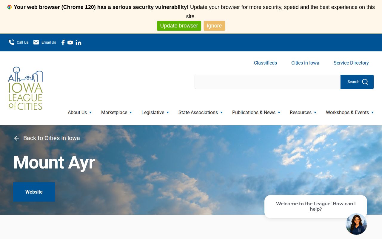Click the back arrow icon beside Cities In Iowa

[17, 138]
